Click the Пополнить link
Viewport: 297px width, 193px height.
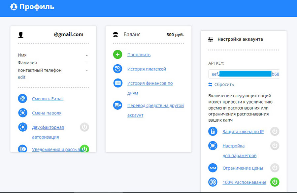tap(139, 55)
